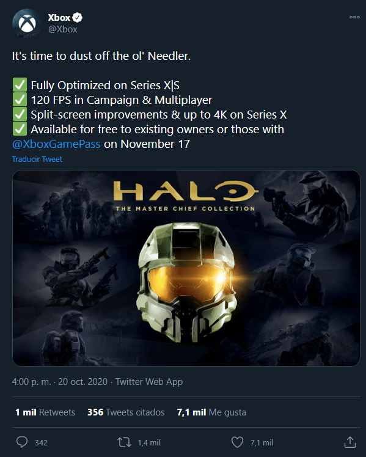Image resolution: width=366 pixels, height=457 pixels.
Task: View the 1 mil Retweets list
Action: point(45,412)
